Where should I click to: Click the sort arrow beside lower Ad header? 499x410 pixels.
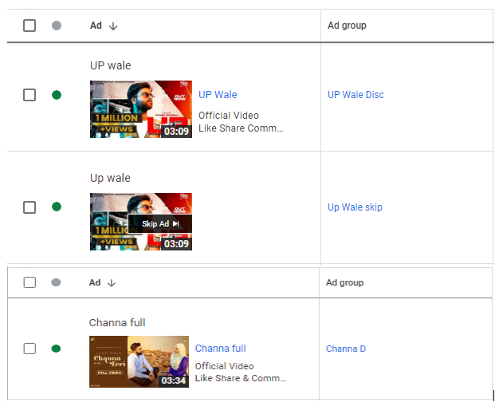tap(112, 283)
